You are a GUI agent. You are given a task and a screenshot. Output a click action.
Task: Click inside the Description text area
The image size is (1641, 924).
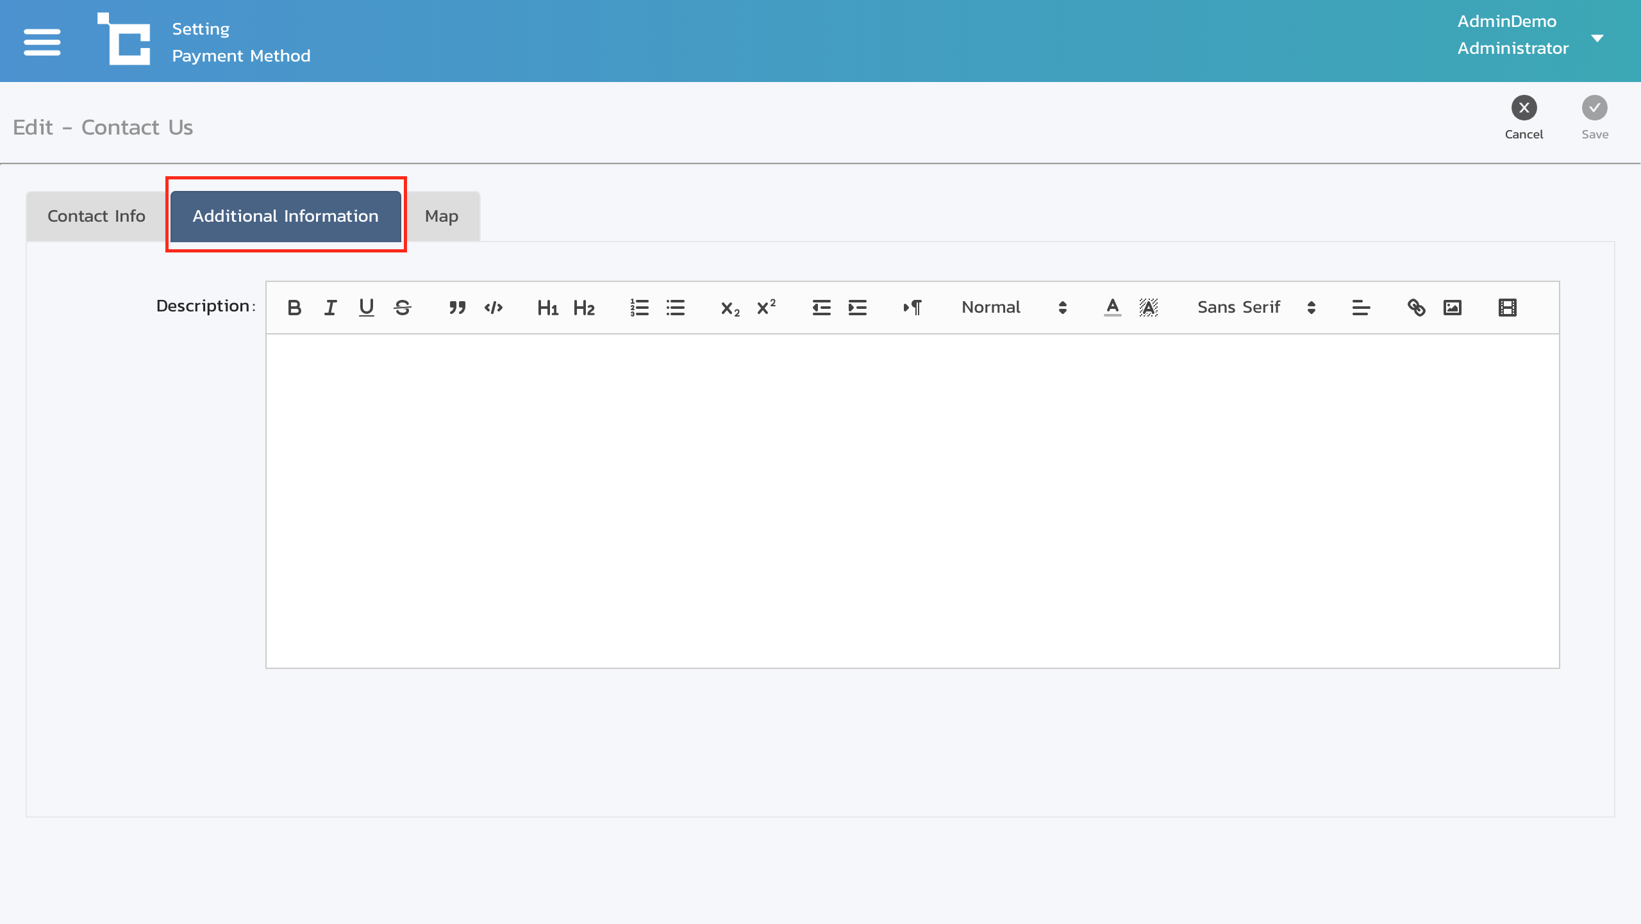(x=912, y=500)
